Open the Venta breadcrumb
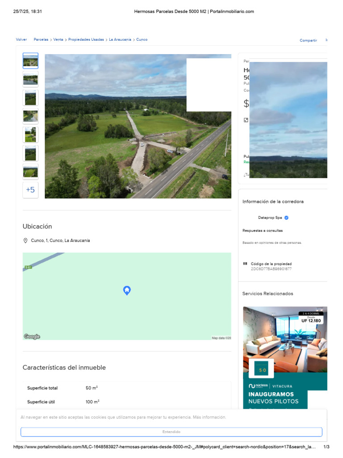The image size is (343, 458). tap(58, 39)
